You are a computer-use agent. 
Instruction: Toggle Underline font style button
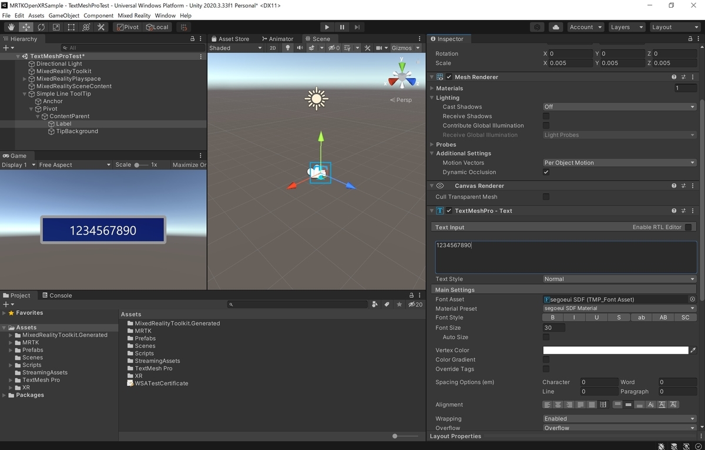(x=596, y=318)
